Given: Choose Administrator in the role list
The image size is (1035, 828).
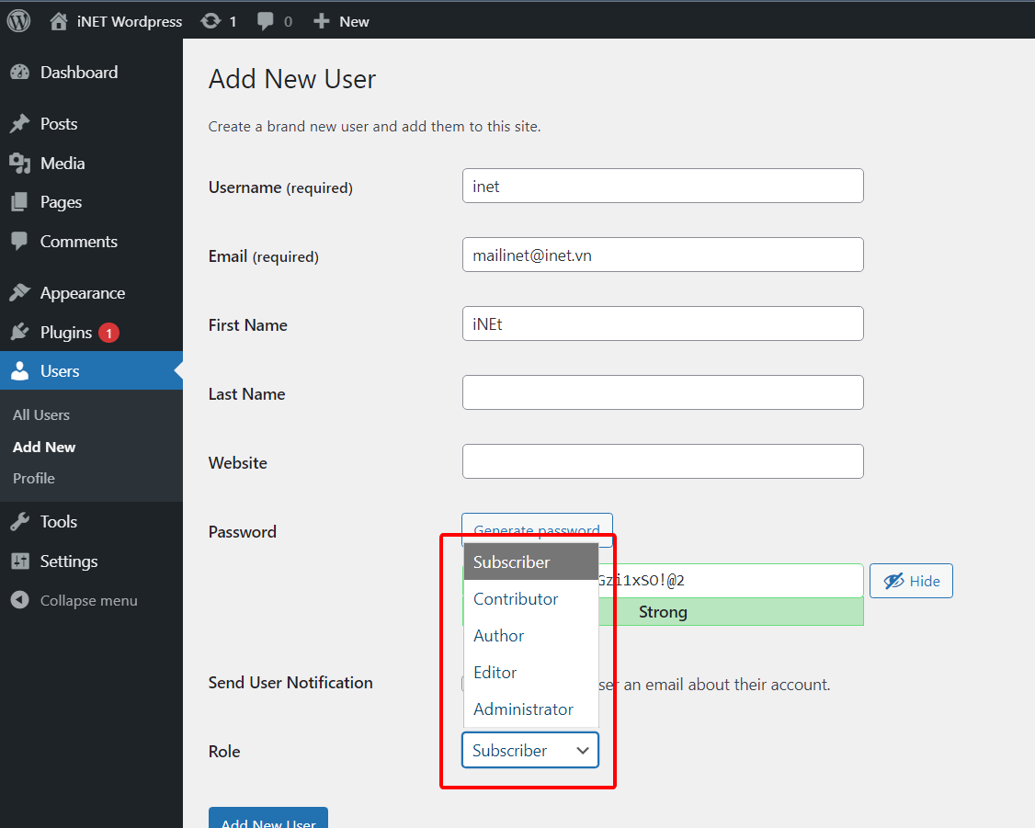Looking at the screenshot, I should click(531, 709).
